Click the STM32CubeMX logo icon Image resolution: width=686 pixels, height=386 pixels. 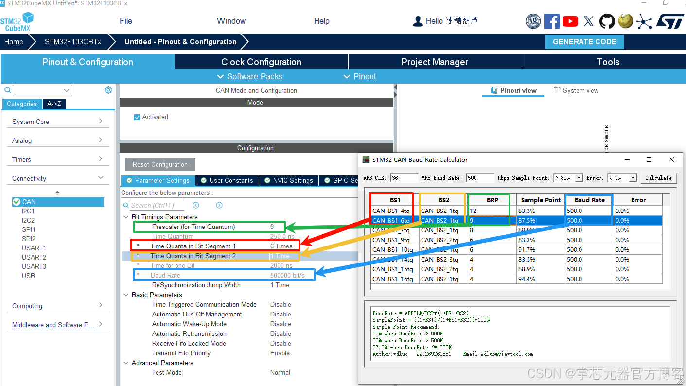point(17,22)
